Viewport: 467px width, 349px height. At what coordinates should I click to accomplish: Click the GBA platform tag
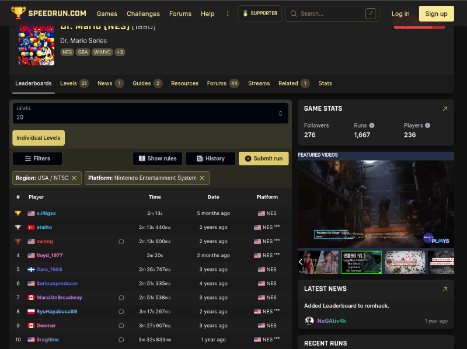[x=83, y=52]
